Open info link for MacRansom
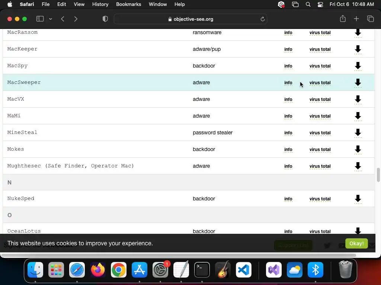381x285 pixels. click(x=288, y=33)
